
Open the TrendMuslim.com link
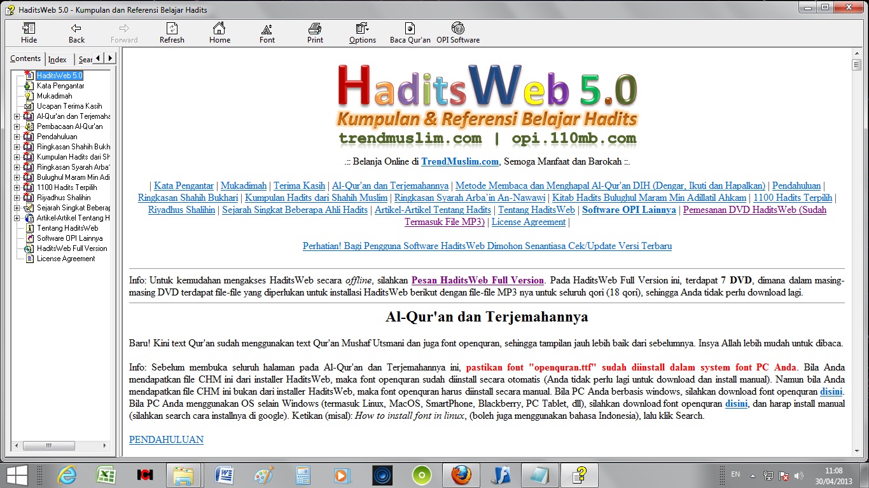point(460,161)
